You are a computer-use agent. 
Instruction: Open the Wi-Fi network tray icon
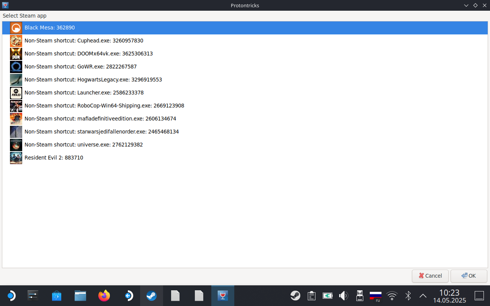pyautogui.click(x=392, y=296)
